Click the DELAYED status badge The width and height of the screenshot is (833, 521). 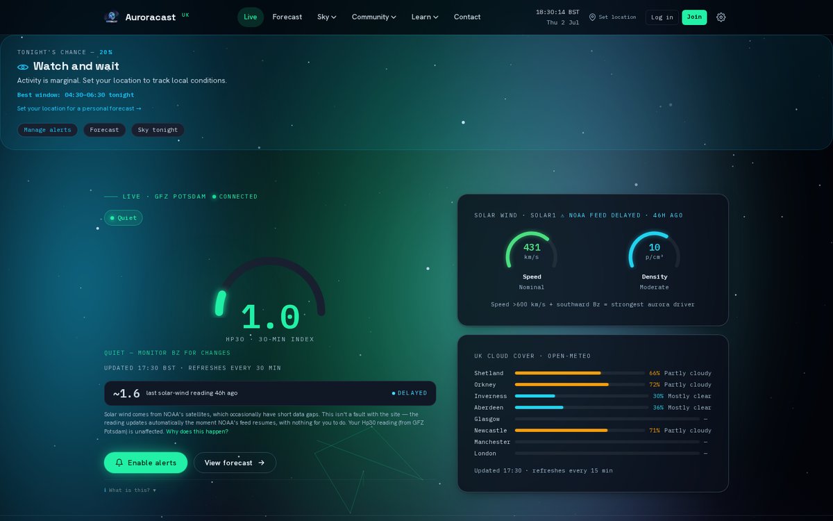click(x=410, y=393)
